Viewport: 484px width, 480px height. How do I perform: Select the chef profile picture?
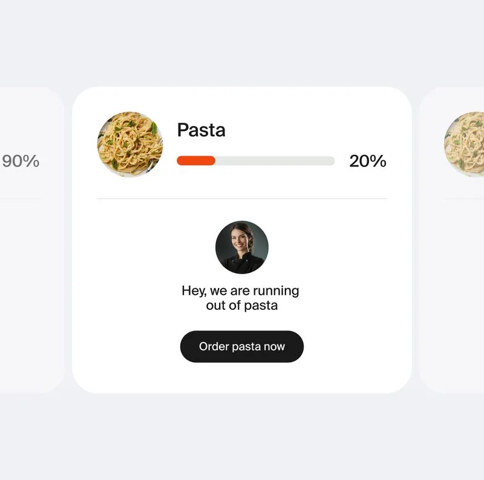pyautogui.click(x=241, y=246)
